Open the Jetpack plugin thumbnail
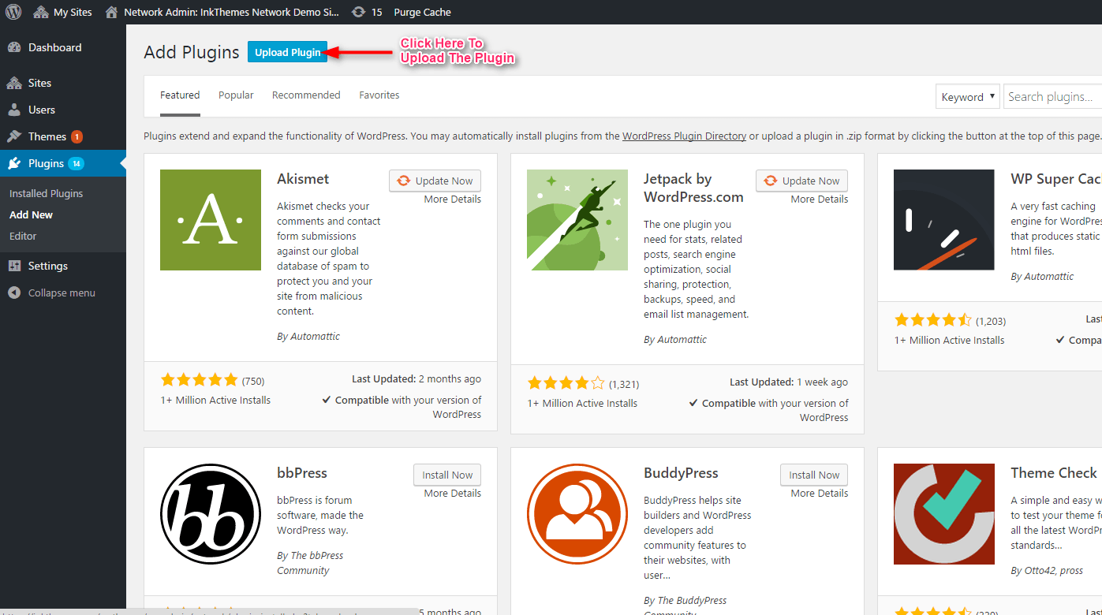This screenshot has width=1102, height=615. click(x=577, y=220)
